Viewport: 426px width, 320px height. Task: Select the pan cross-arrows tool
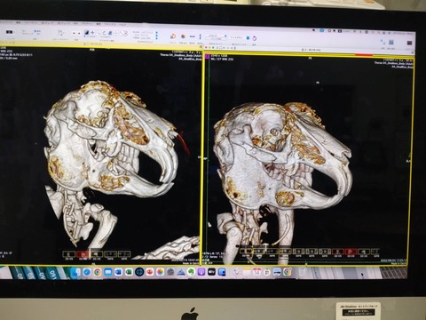pos(92,33)
